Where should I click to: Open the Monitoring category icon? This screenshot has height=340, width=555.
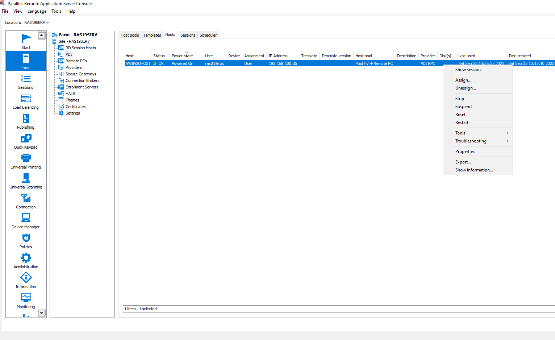pyautogui.click(x=26, y=298)
